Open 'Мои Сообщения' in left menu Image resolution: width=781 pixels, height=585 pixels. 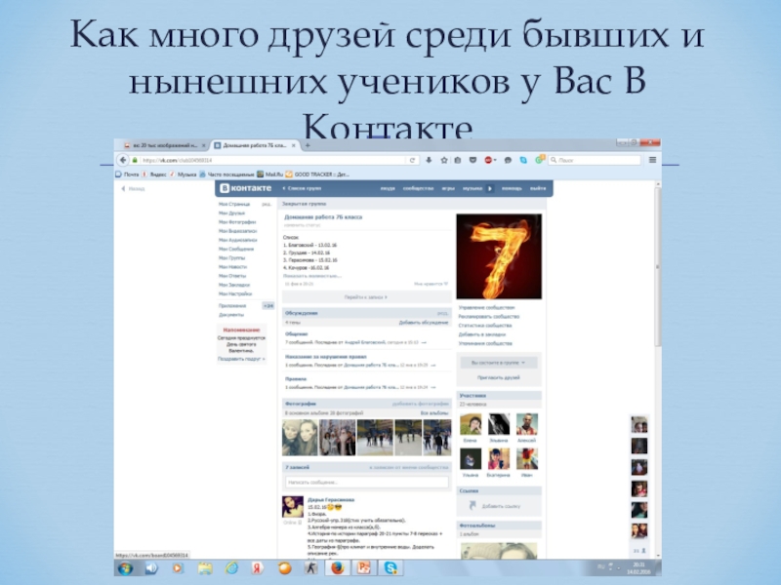[x=236, y=249]
